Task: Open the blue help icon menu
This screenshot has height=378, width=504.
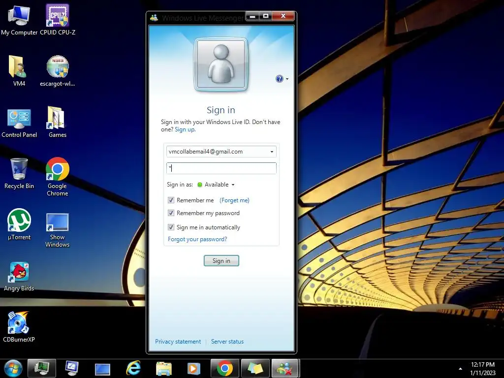Action: point(282,79)
